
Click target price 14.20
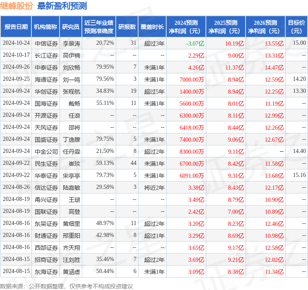[x=299, y=79]
